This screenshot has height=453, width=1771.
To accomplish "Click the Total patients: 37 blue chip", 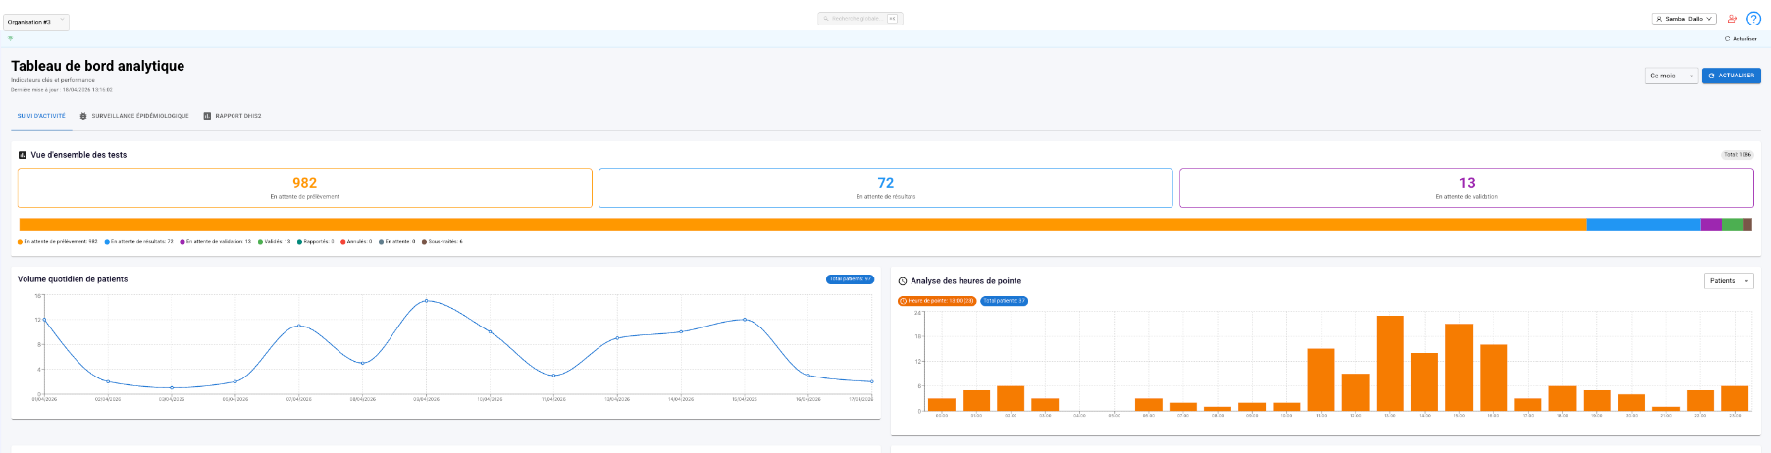I will 1004,301.
